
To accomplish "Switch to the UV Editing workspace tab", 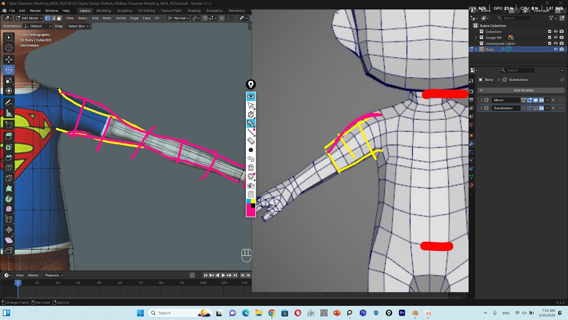I will [x=146, y=11].
